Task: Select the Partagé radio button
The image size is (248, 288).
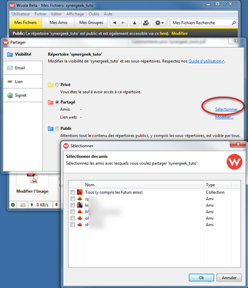Action: [x=57, y=102]
